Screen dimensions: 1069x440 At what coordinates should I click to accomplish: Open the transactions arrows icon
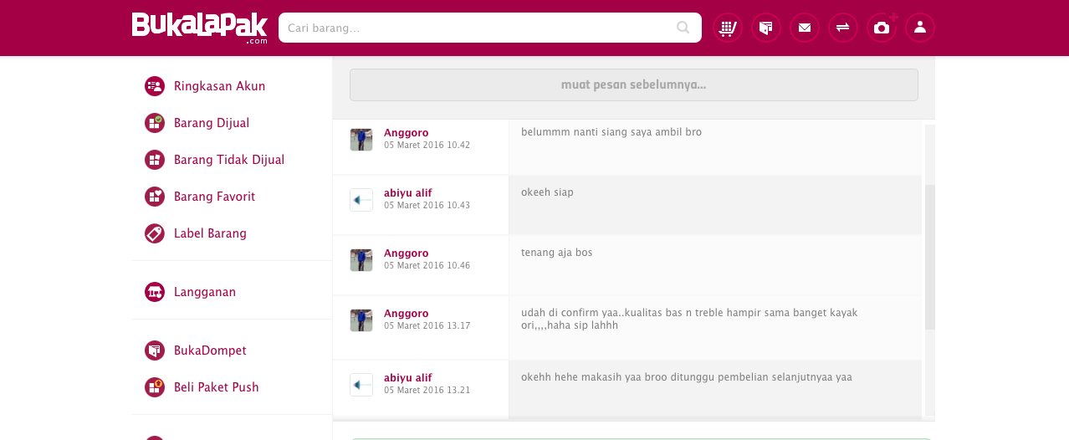pyautogui.click(x=843, y=28)
